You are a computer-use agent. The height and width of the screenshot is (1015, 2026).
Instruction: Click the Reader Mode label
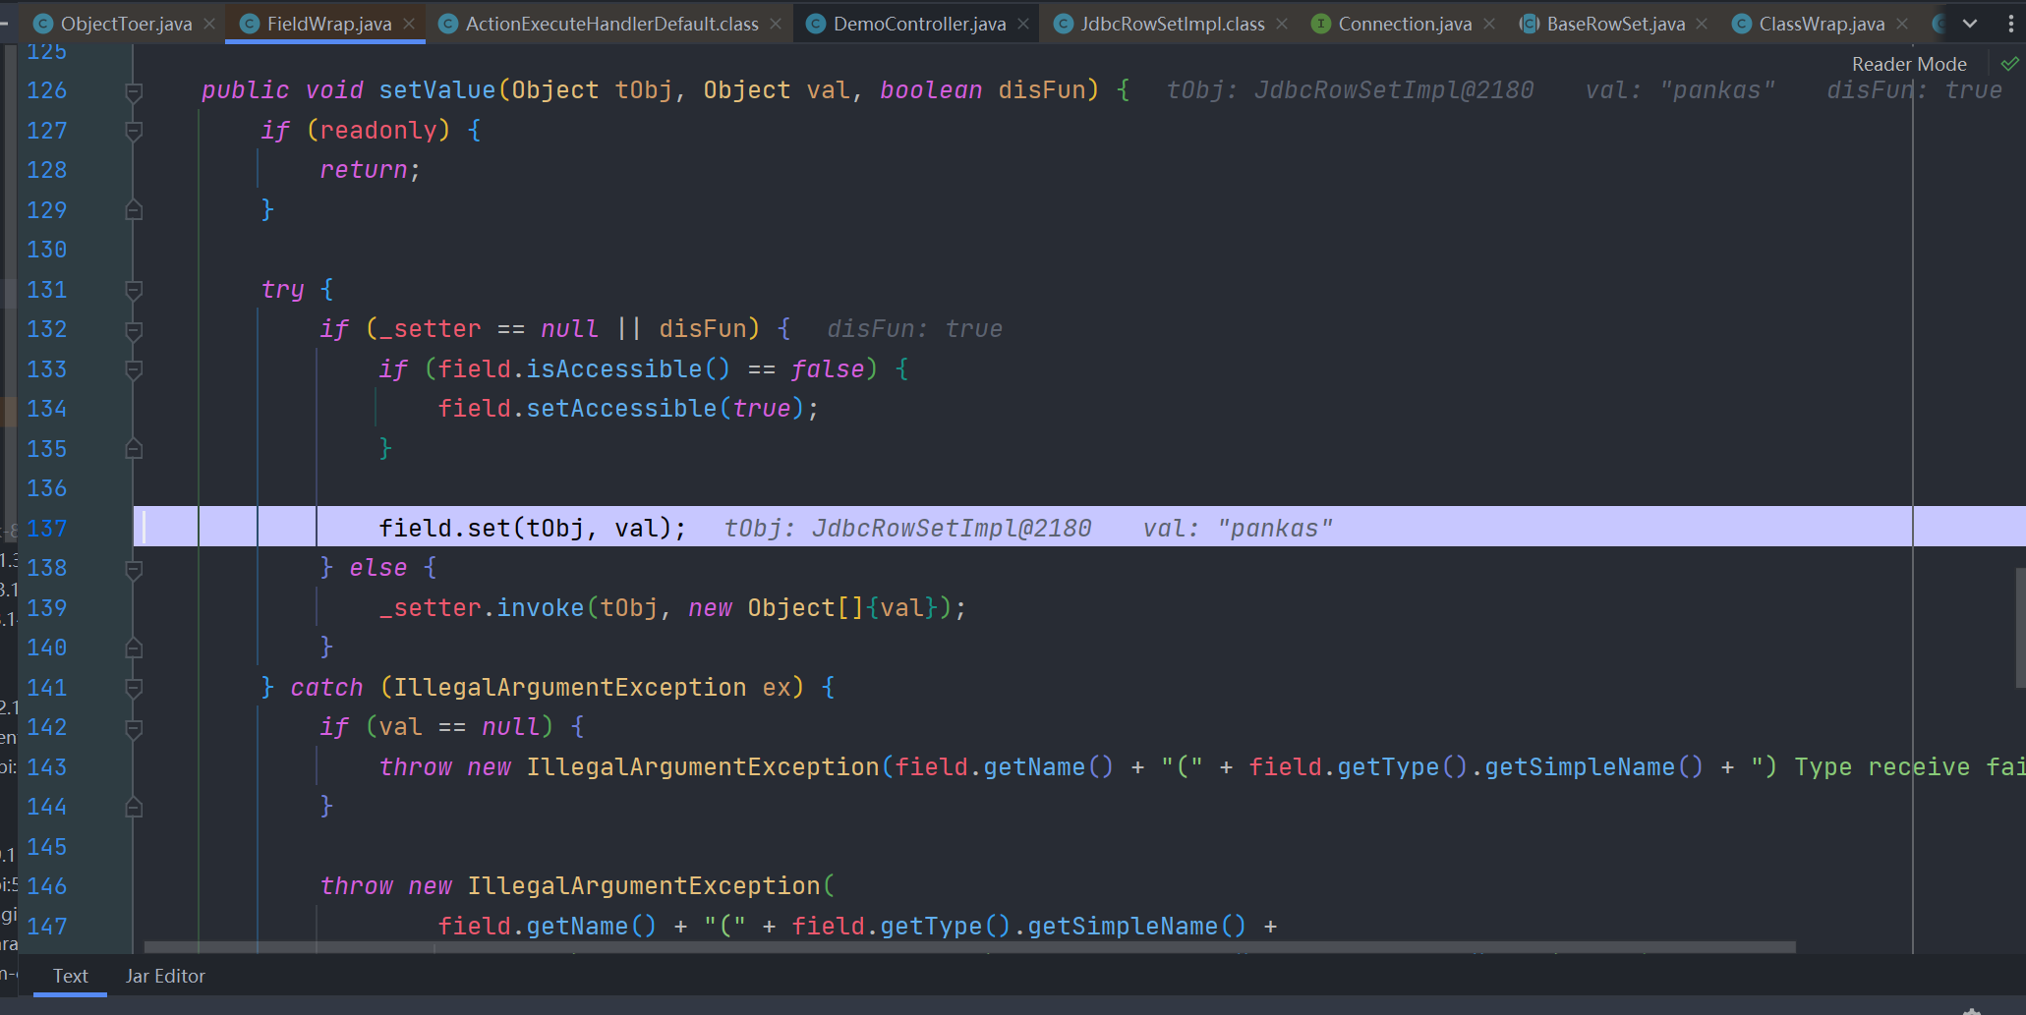click(1908, 62)
